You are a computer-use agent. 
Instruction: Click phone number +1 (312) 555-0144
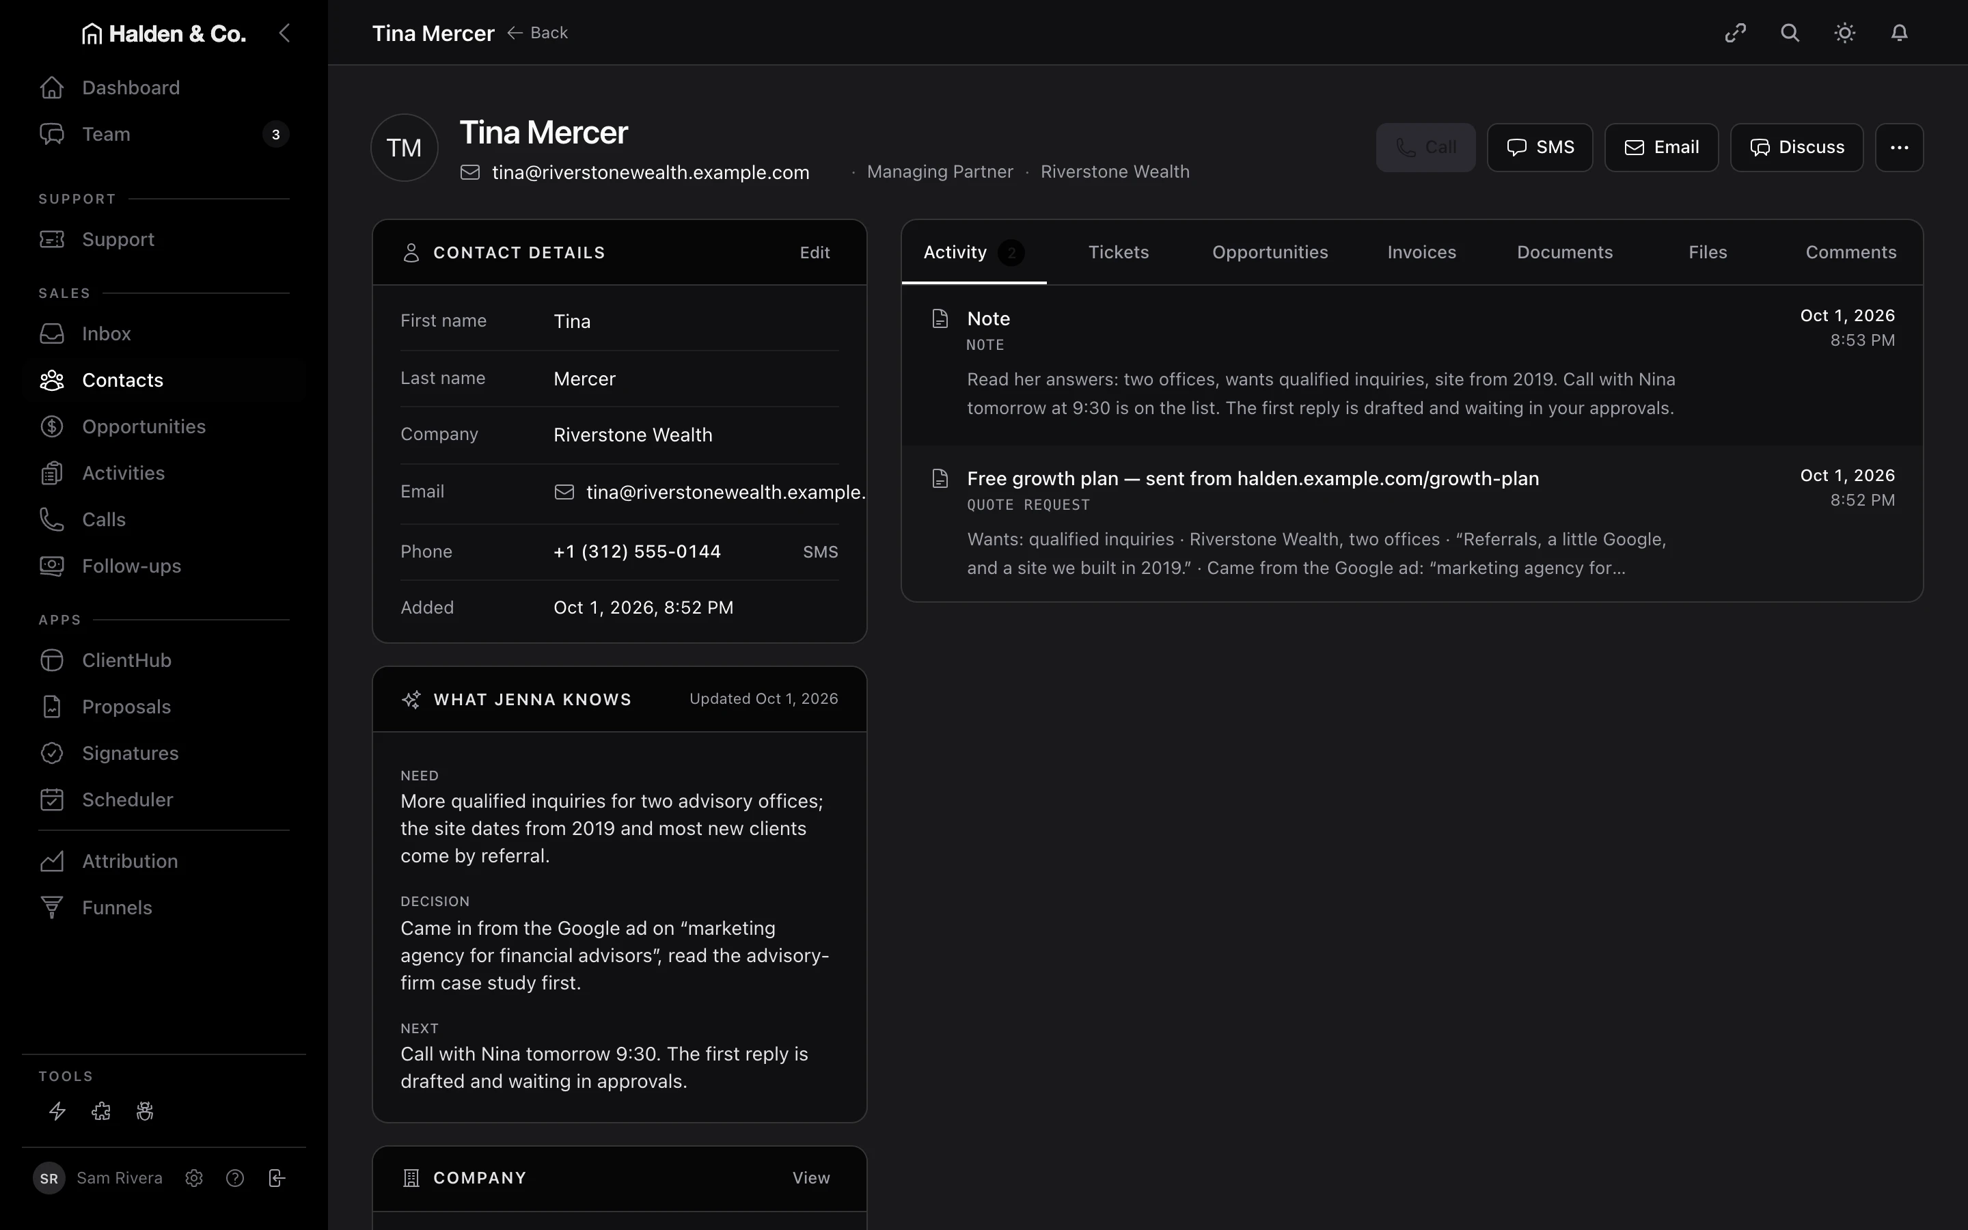tap(637, 551)
